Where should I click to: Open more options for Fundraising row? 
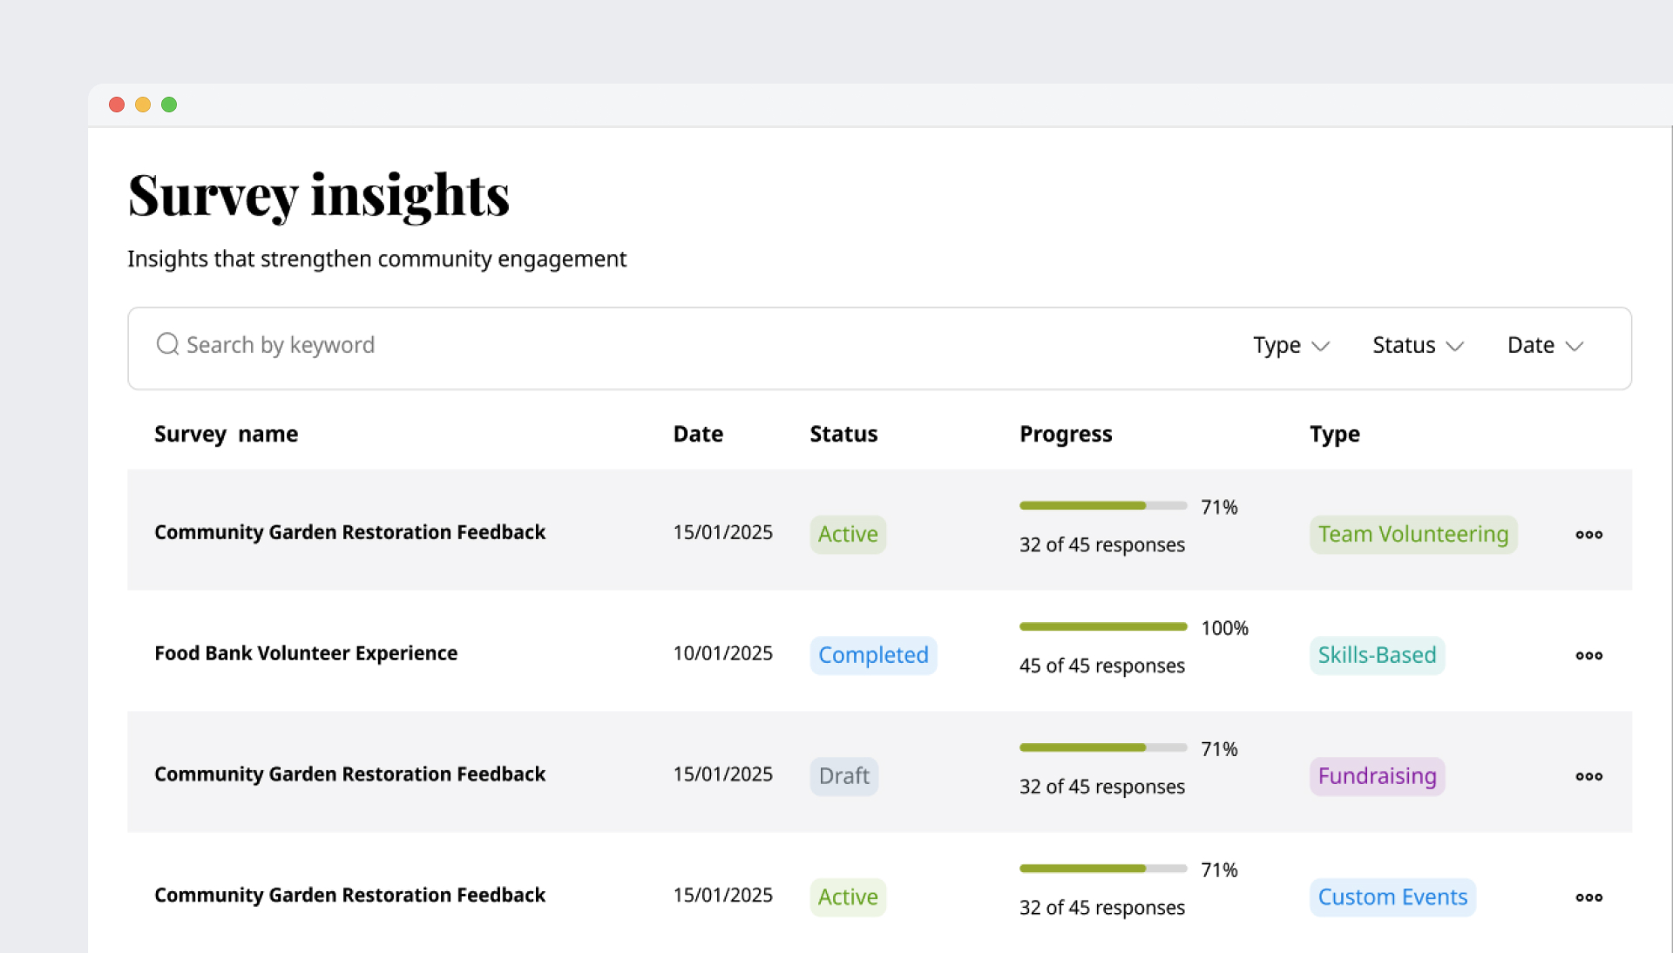click(1588, 776)
